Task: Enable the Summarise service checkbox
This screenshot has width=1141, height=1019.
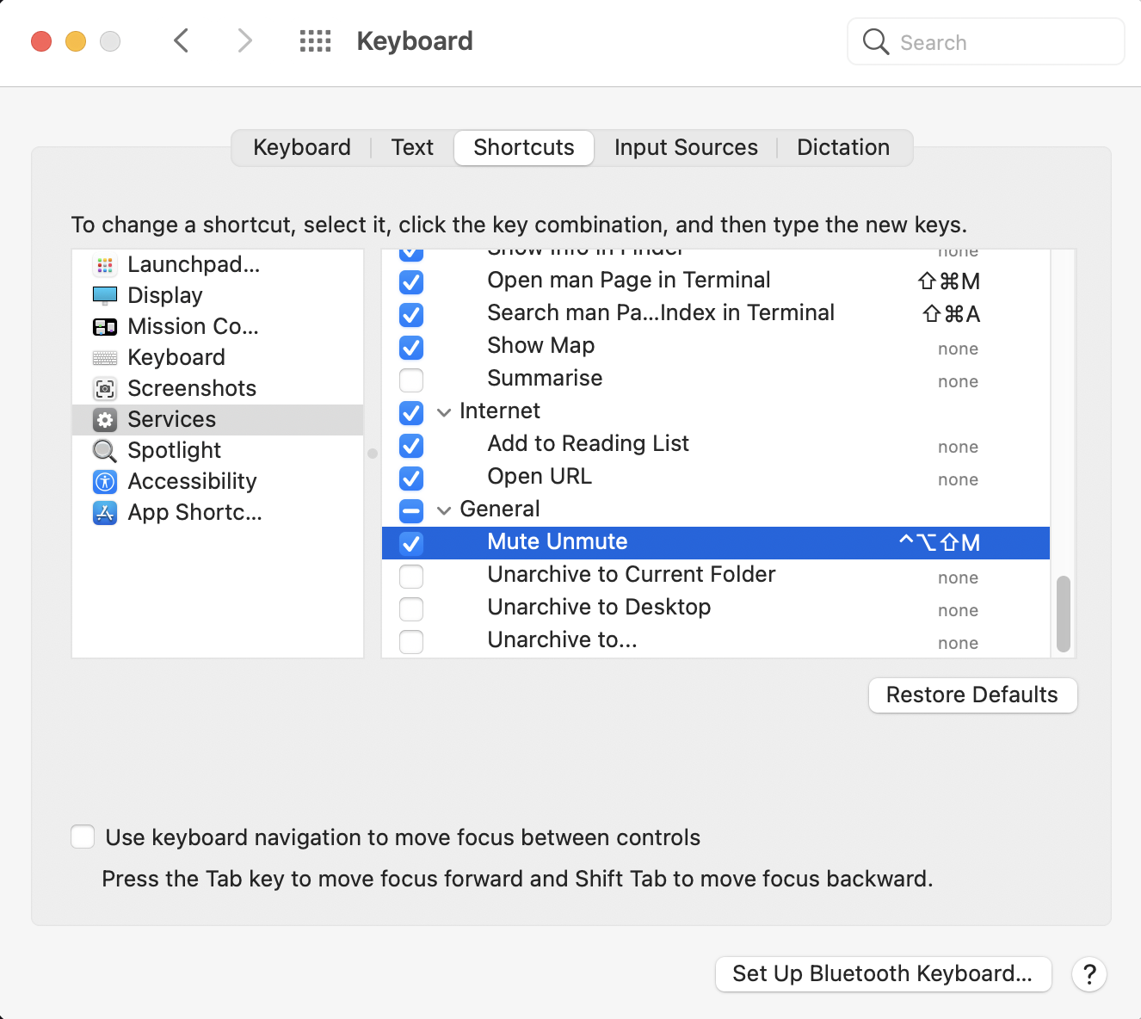Action: [410, 380]
